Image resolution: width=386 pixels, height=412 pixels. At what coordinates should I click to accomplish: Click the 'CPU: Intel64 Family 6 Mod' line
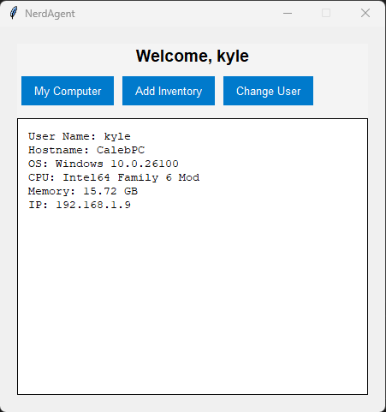tap(114, 177)
